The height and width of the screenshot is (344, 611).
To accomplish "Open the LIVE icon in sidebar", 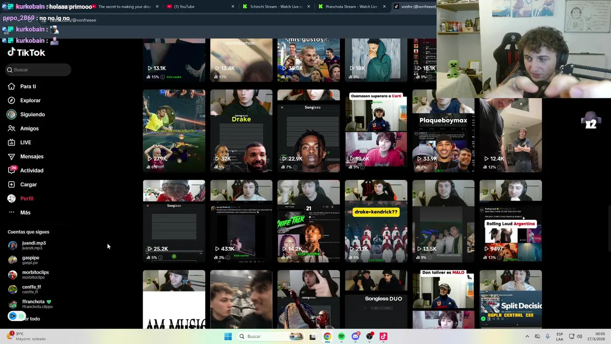I will (x=11, y=142).
